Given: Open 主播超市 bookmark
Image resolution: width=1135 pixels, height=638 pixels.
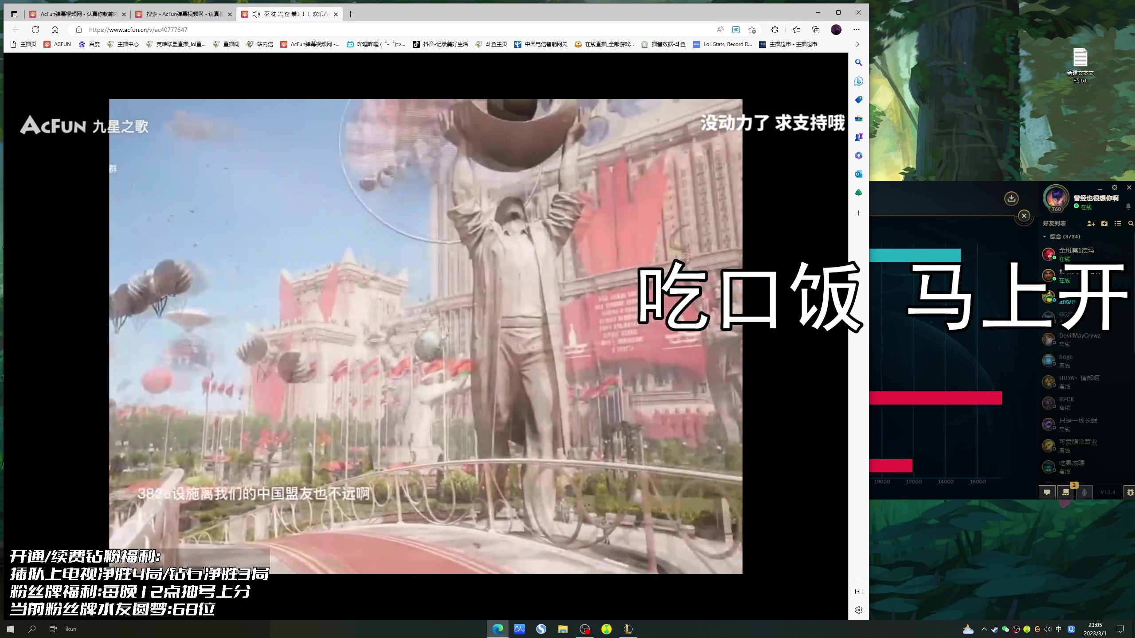Looking at the screenshot, I should click(788, 44).
